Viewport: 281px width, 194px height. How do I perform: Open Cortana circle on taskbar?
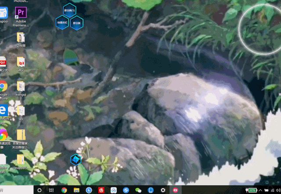pos(39,190)
